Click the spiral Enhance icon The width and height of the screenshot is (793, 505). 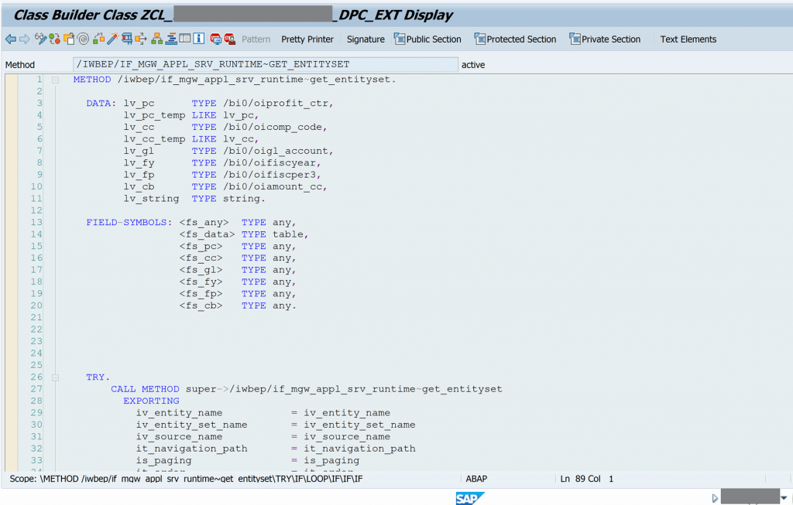click(84, 39)
